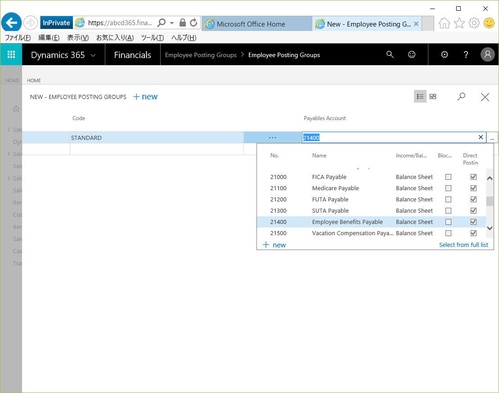This screenshot has height=393, width=499.
Task: Switch to tile view layout icon
Action: click(433, 96)
